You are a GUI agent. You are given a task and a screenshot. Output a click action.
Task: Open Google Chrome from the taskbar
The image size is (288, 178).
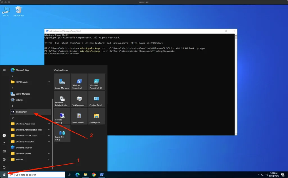point(94,175)
